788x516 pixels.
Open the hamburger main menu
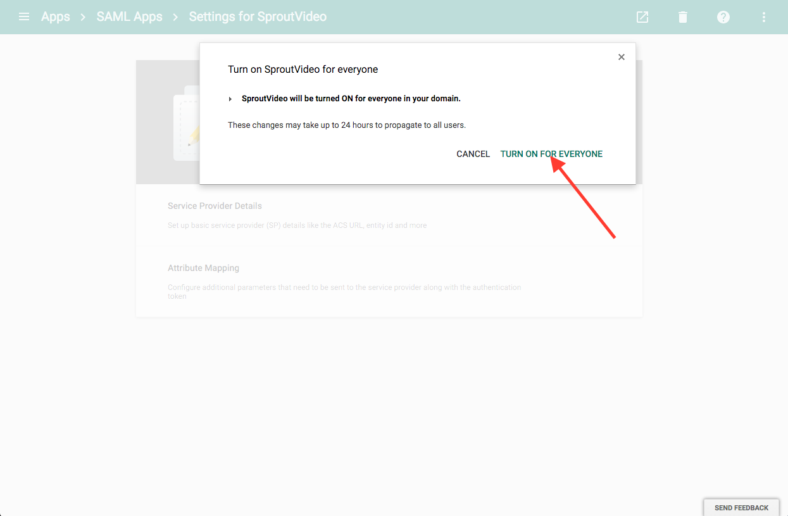24,16
